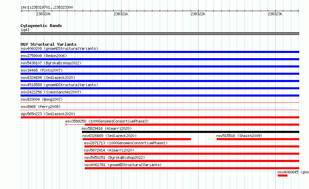Select the blue nsv5438107 variant bar
The height and width of the screenshot is (189, 309).
click(160, 66)
